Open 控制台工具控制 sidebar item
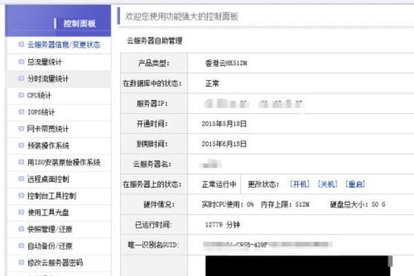Viewport: 414px width, 276px height. [52, 195]
